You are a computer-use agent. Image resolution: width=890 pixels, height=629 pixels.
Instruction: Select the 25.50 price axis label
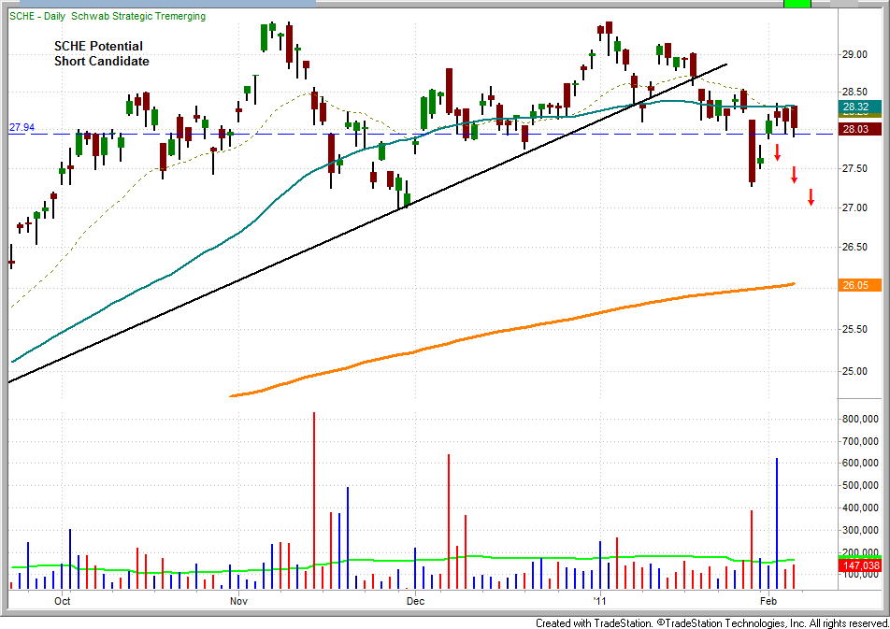(x=854, y=329)
